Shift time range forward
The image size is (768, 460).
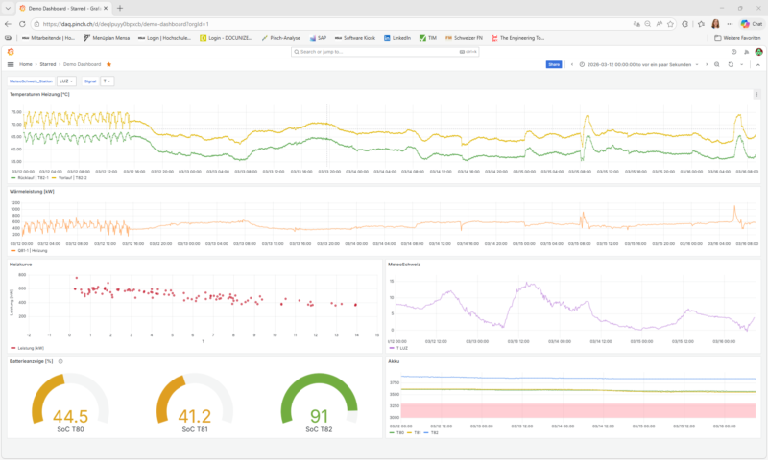coord(705,64)
